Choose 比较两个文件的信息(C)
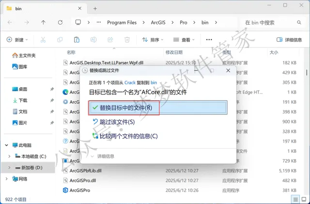The height and width of the screenshot is (204, 310). click(125, 136)
